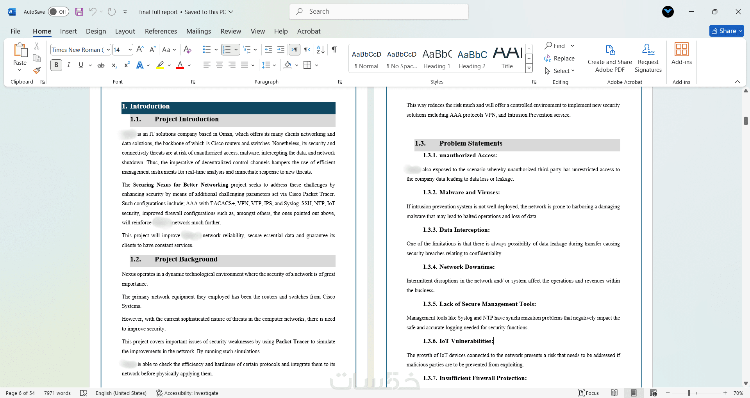This screenshot has height=398, width=750.
Task: Click English (United States) language
Action: (x=121, y=393)
